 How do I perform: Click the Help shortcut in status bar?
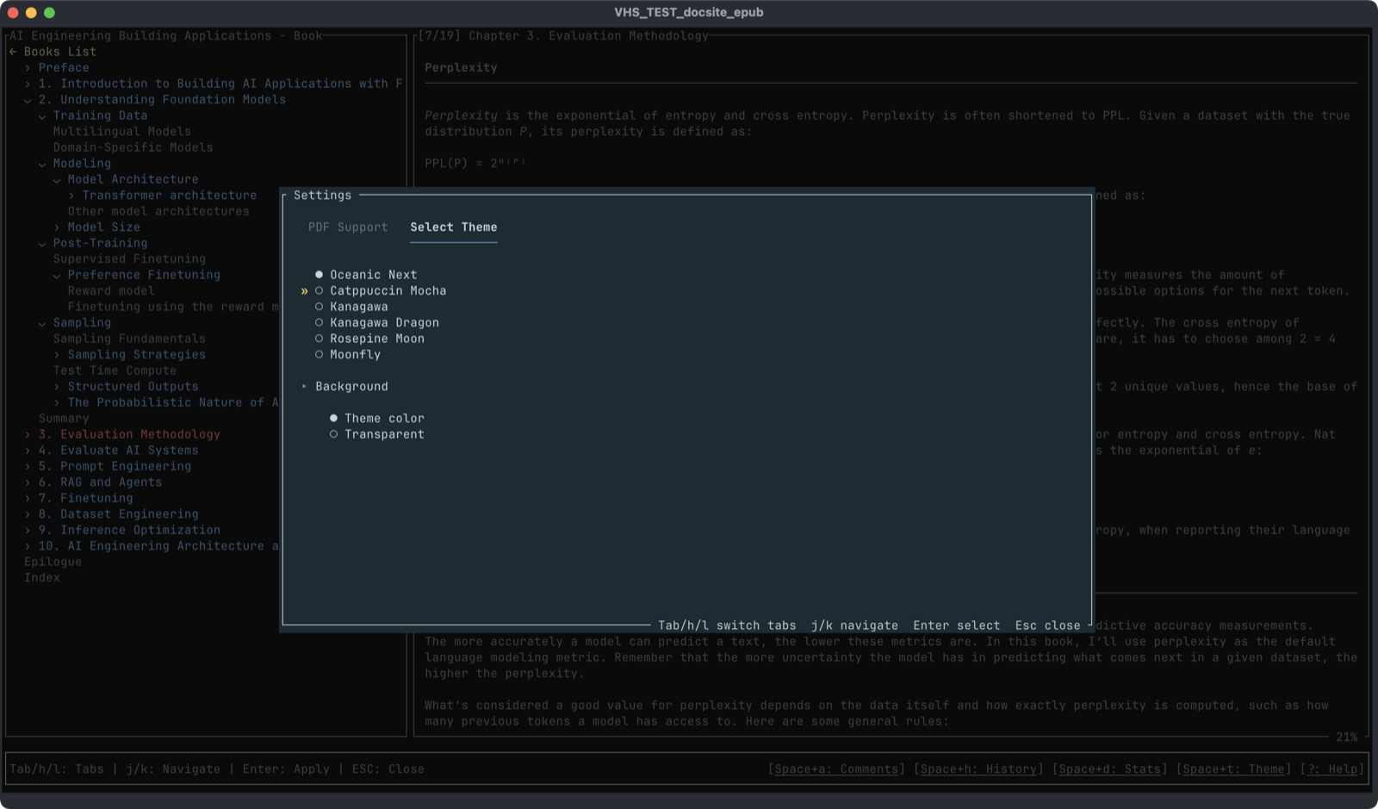pyautogui.click(x=1332, y=769)
